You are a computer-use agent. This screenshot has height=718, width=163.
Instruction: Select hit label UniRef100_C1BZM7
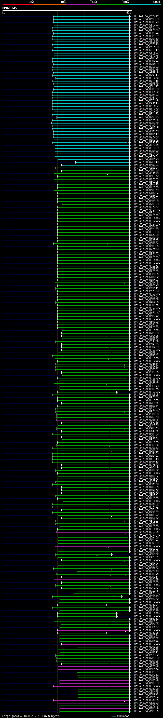pyautogui.click(x=146, y=193)
